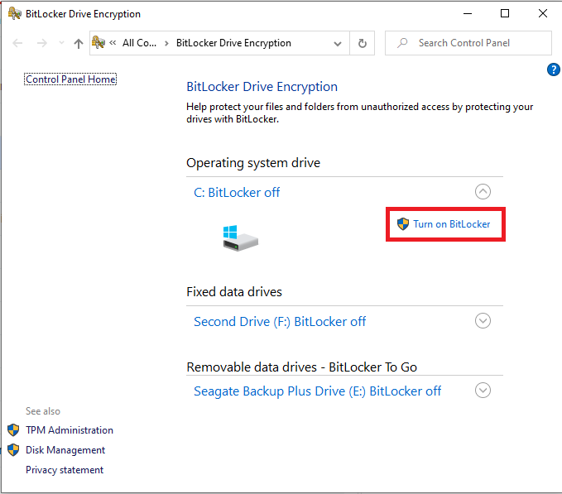Screen dimensions: 562x494
Task: Minimize the BitLocker window
Action: point(468,13)
